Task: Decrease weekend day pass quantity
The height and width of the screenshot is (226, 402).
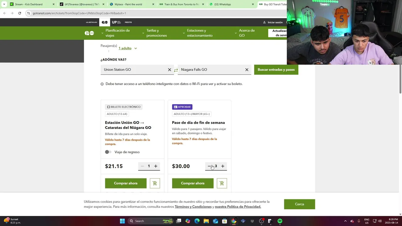Action: pos(209,166)
